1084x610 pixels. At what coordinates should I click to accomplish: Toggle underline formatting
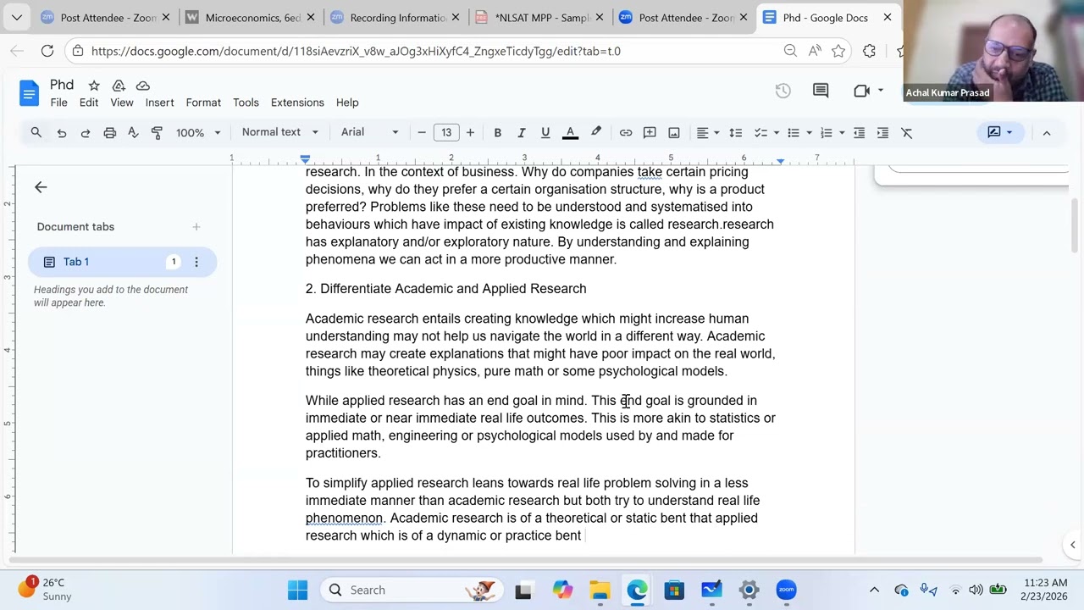pyautogui.click(x=545, y=132)
